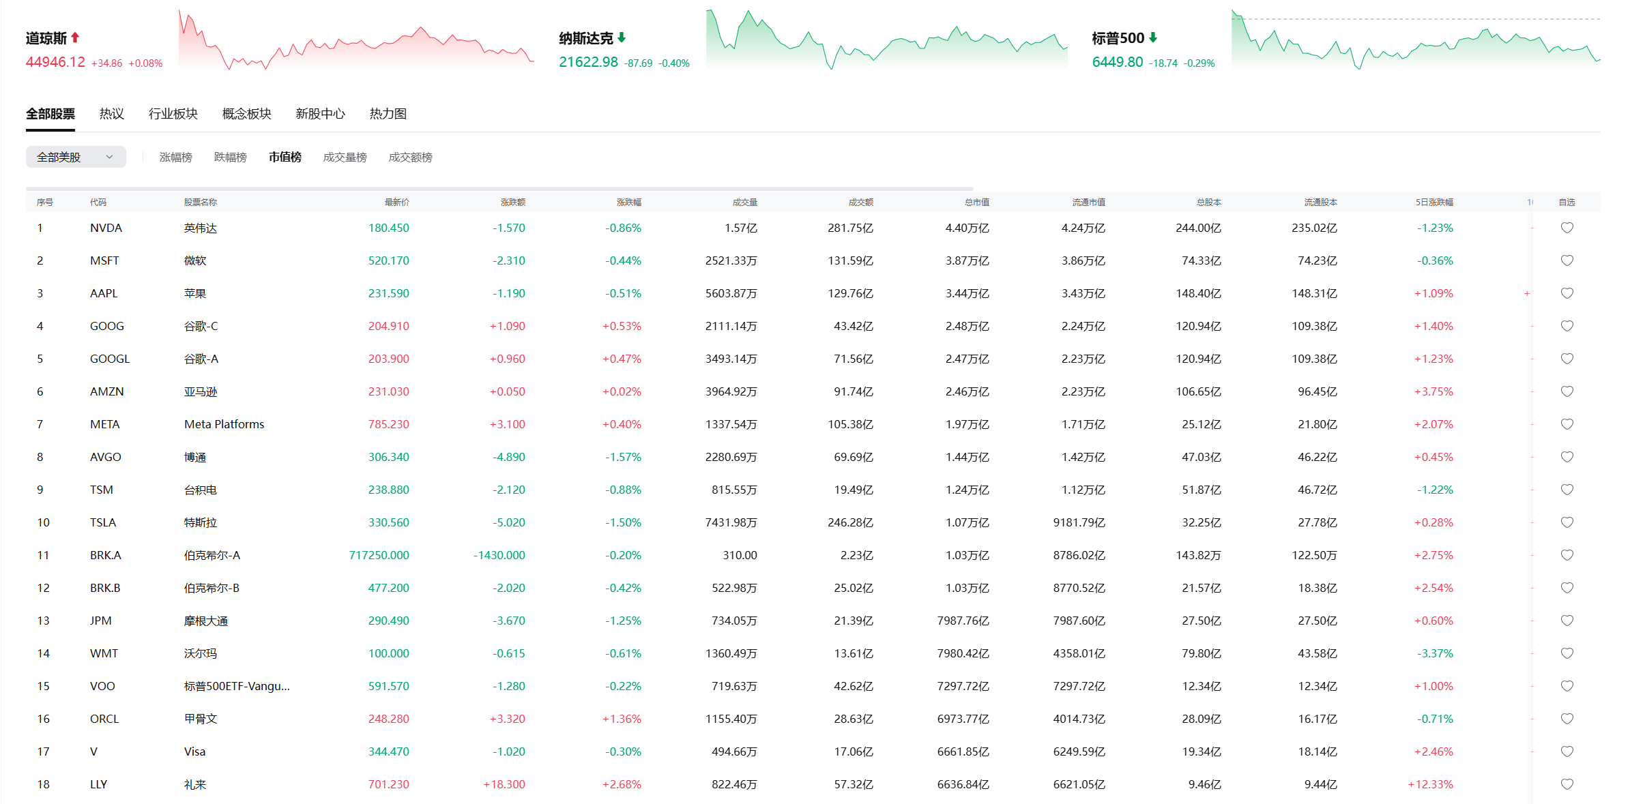Click heart icon for ORCL
1645x804 pixels.
click(x=1567, y=719)
